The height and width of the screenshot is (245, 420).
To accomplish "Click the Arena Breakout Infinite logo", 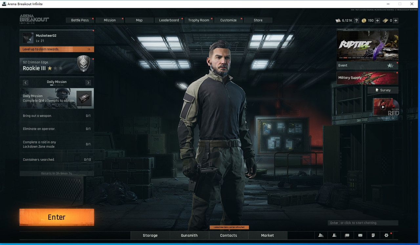I will click(x=34, y=19).
